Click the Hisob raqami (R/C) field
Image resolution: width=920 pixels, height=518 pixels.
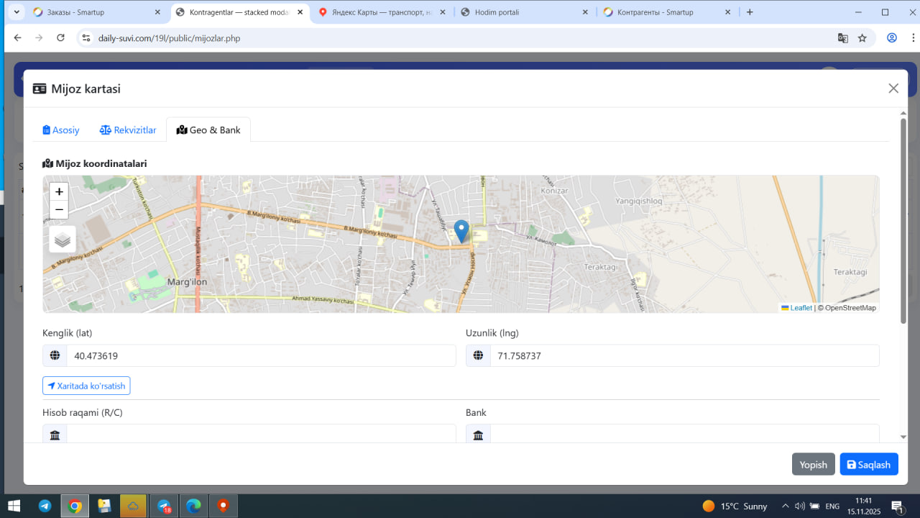261,434
